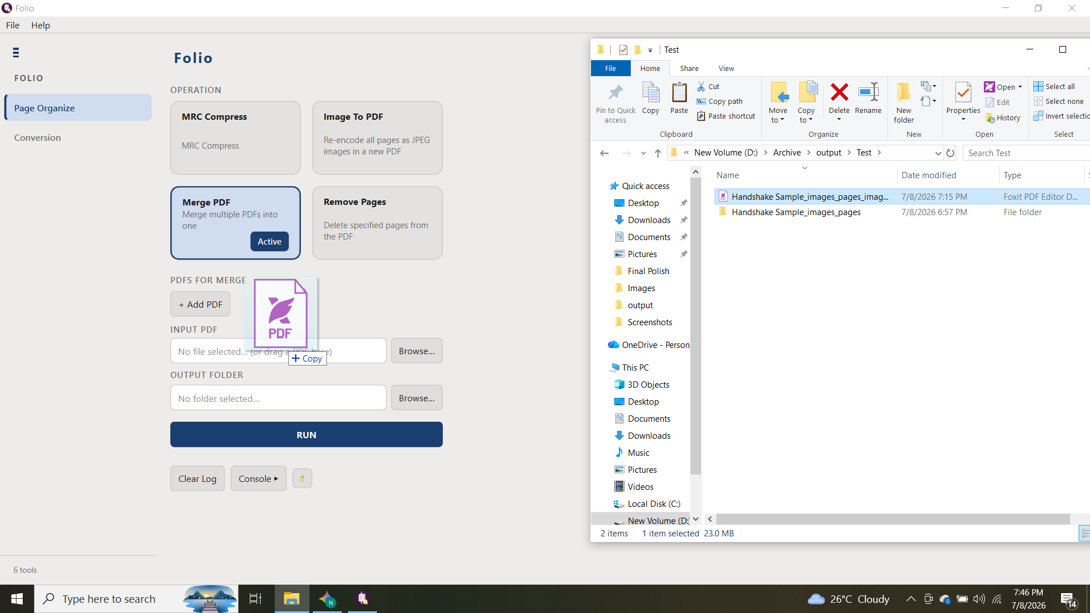Click Select all in the ribbon
This screenshot has width=1090, height=613.
point(1054,86)
